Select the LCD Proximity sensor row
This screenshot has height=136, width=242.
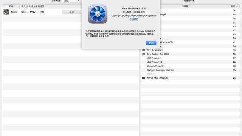point(190,58)
